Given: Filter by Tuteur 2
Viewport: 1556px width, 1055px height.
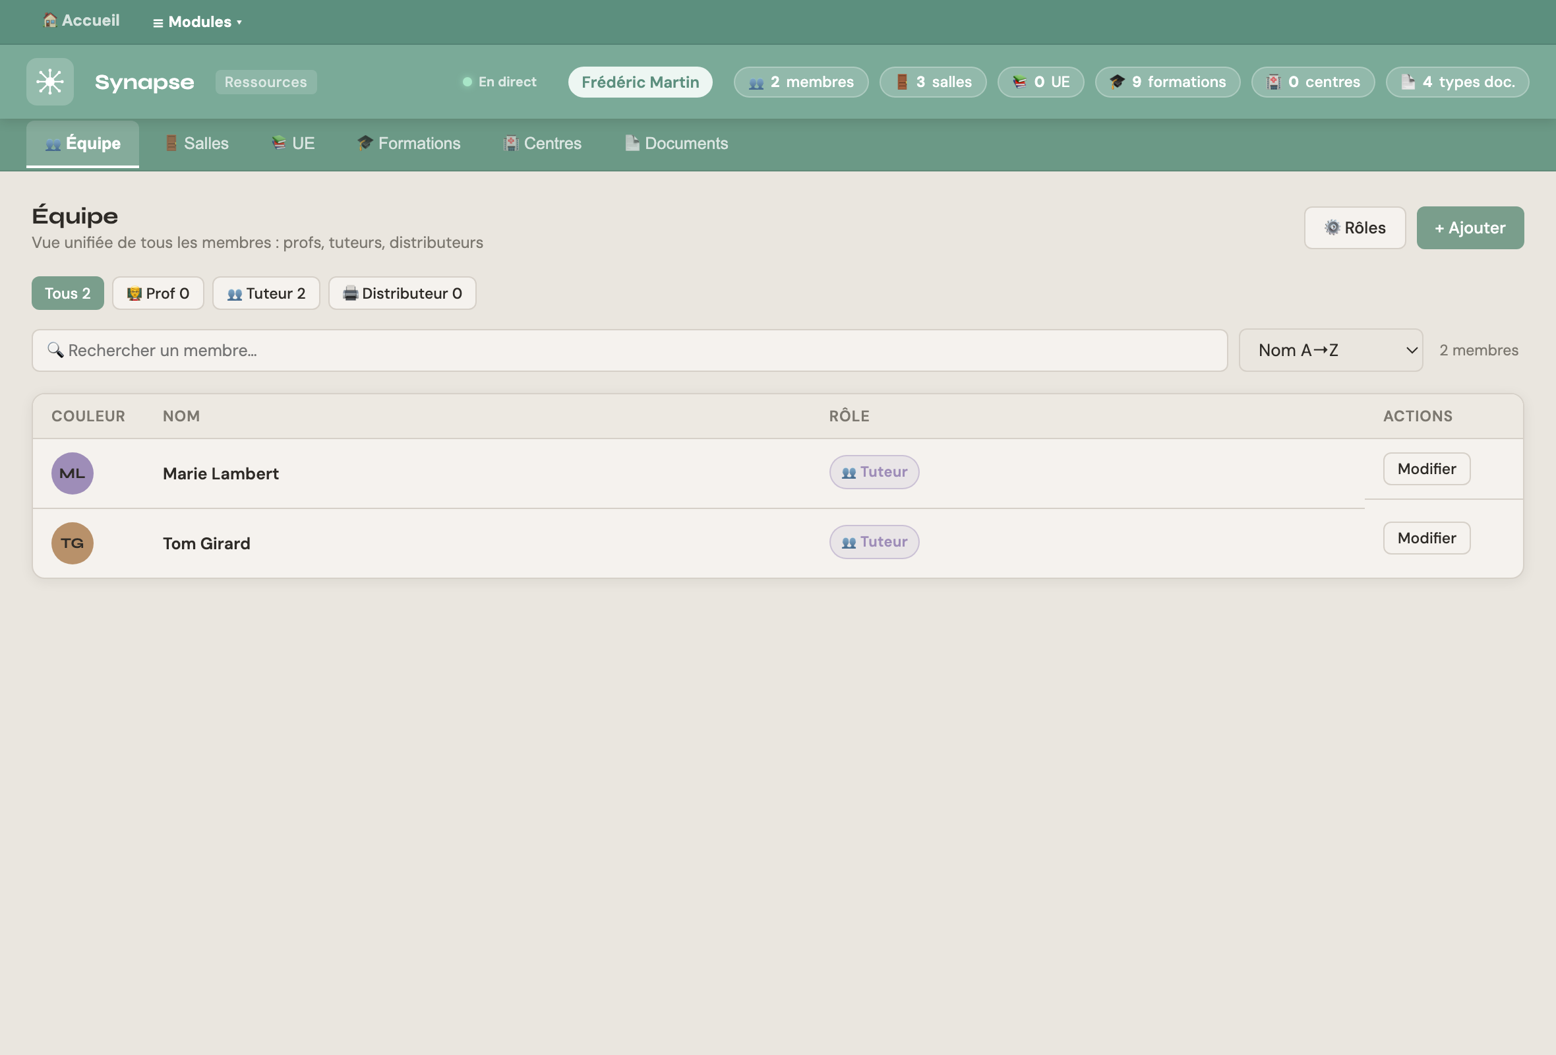Looking at the screenshot, I should (x=266, y=293).
